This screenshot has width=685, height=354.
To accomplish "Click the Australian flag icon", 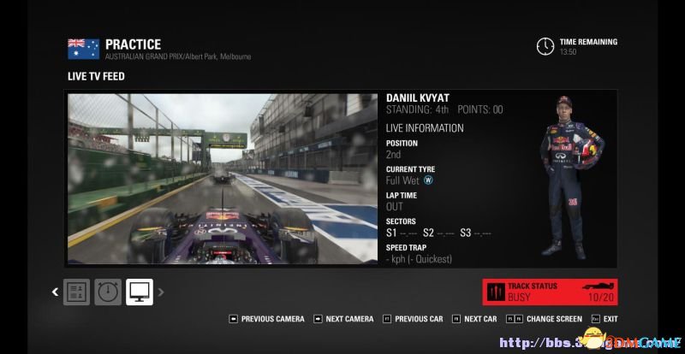I will click(83, 49).
